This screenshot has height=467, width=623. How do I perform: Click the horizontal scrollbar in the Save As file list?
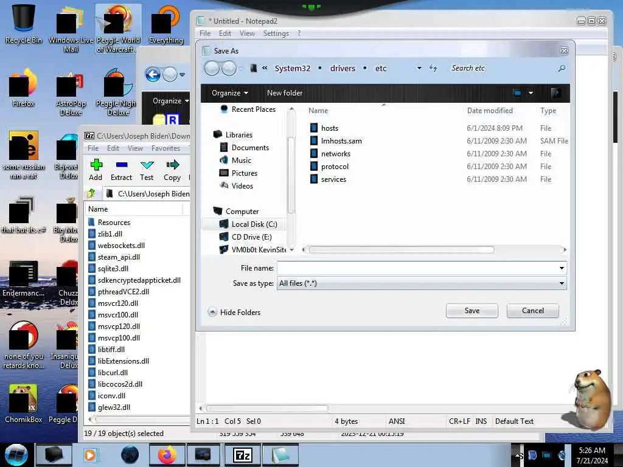coord(402,250)
